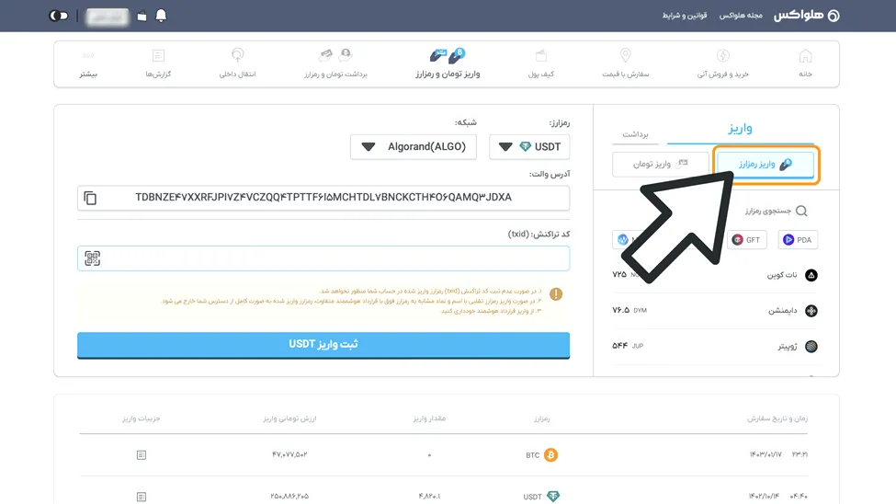Click the wallet address text
896x504 pixels.
point(323,198)
